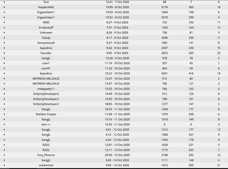Viewport: 228px width, 169px height.
Task: Select the score value 4251
Action: [164, 73]
